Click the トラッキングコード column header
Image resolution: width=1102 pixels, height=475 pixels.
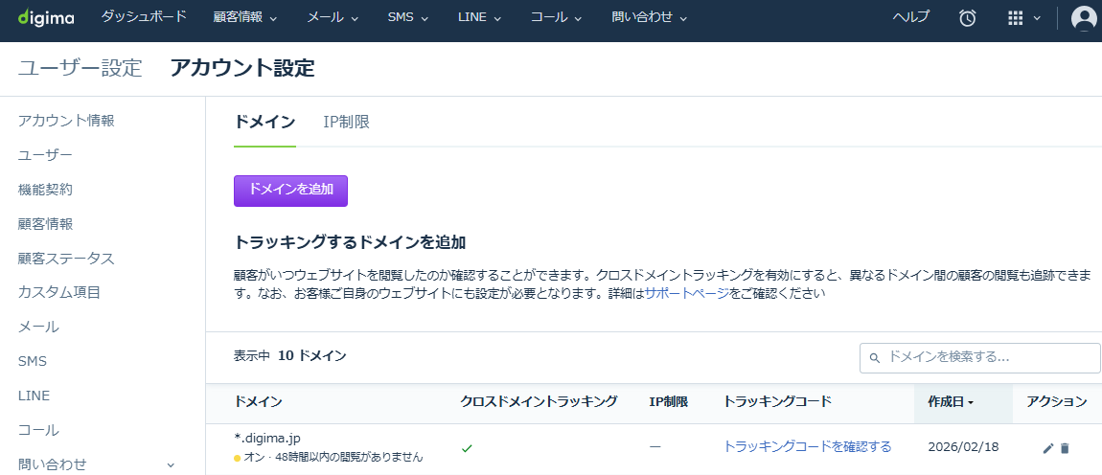(x=777, y=402)
